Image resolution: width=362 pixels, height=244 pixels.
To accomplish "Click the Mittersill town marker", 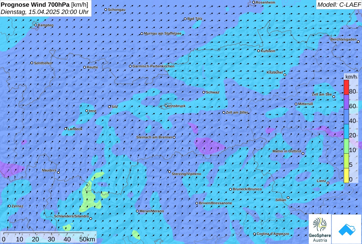I will (x=296, y=104).
